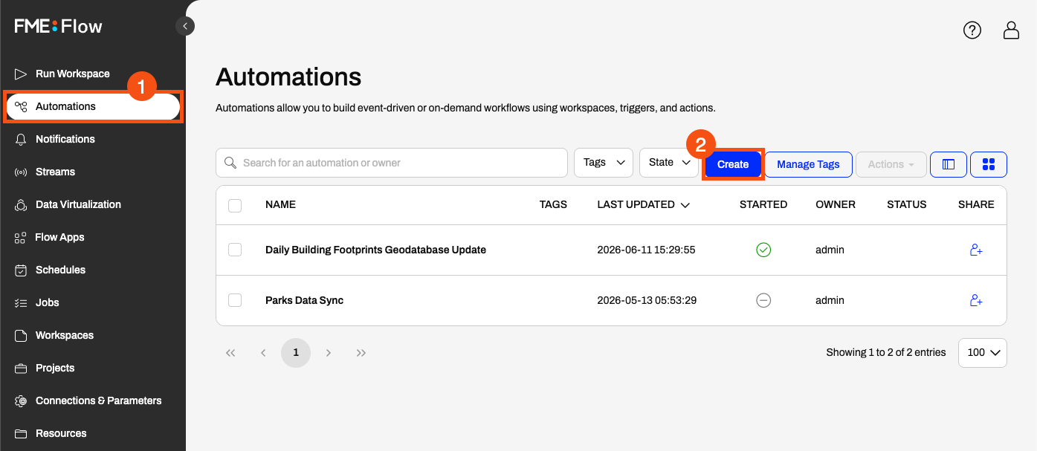Click the Jobs list icon
1037x451 pixels.
[x=21, y=302]
